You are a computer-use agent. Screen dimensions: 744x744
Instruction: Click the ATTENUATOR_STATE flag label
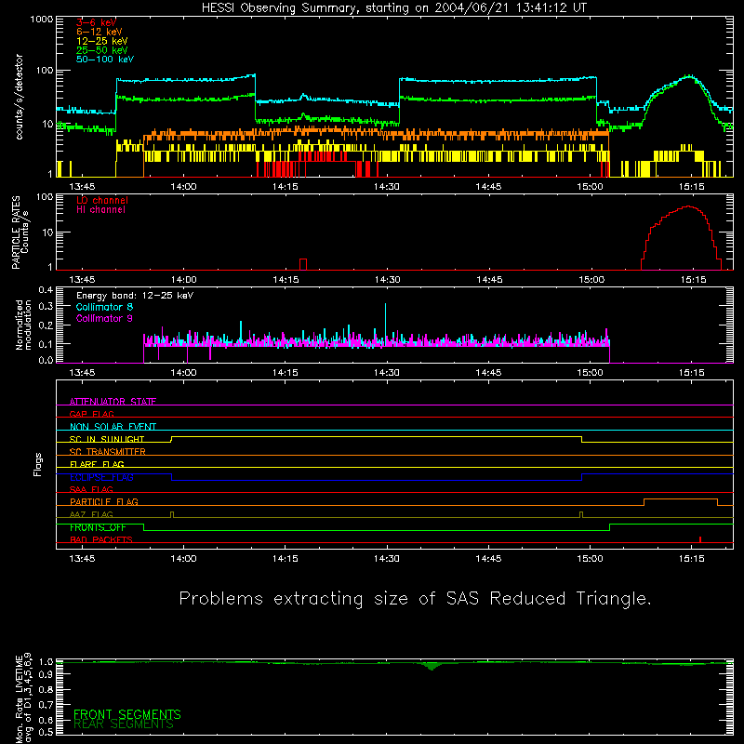(113, 402)
